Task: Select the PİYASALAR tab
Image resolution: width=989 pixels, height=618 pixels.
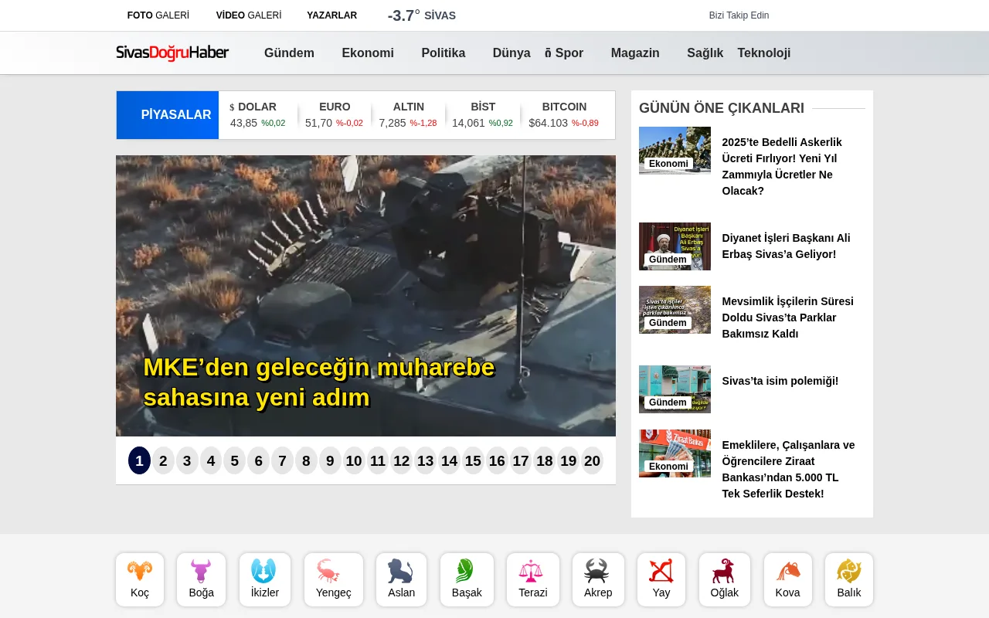Action: [x=176, y=114]
